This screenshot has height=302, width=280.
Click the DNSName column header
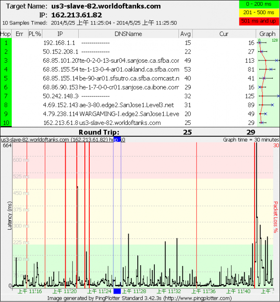(128, 34)
